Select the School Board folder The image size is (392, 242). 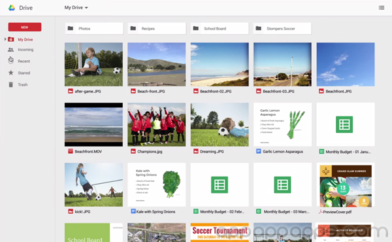click(x=220, y=29)
